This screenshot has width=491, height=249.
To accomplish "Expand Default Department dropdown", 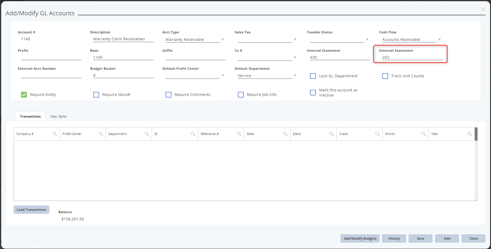I will click(295, 75).
